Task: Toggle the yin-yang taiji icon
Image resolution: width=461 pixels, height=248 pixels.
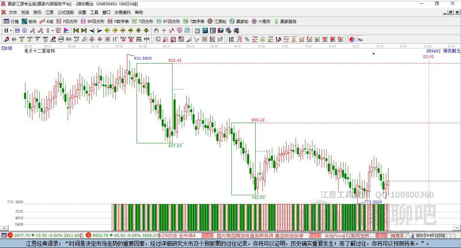Action: click(x=352, y=39)
